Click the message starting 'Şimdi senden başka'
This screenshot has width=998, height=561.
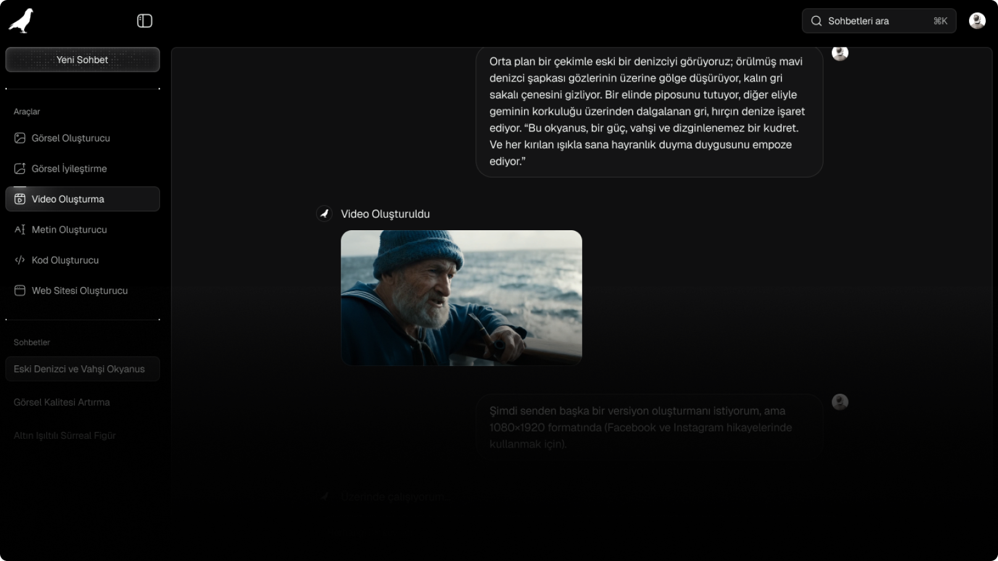coord(649,427)
